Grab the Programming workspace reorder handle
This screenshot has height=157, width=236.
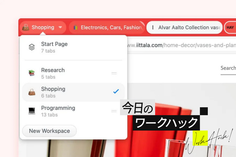tap(114, 111)
